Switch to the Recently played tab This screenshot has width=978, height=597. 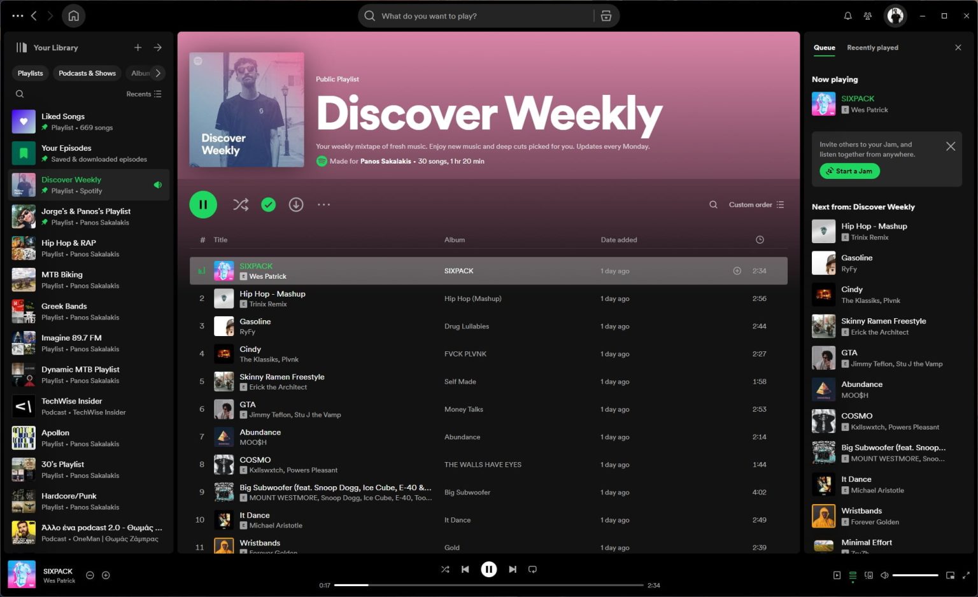(872, 47)
